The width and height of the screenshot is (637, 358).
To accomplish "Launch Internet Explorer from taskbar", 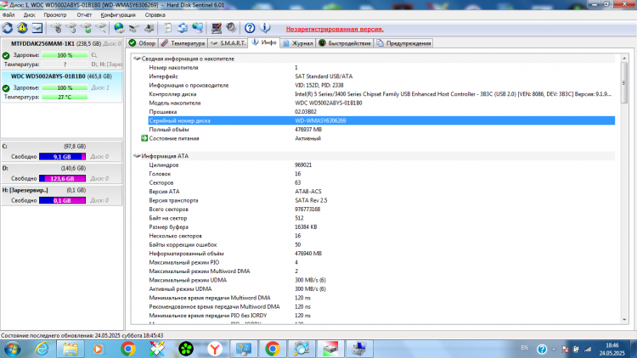I will pos(42,349).
